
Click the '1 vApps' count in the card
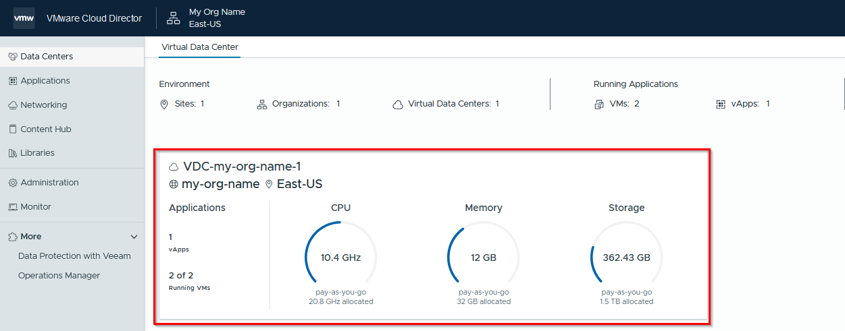coord(179,243)
